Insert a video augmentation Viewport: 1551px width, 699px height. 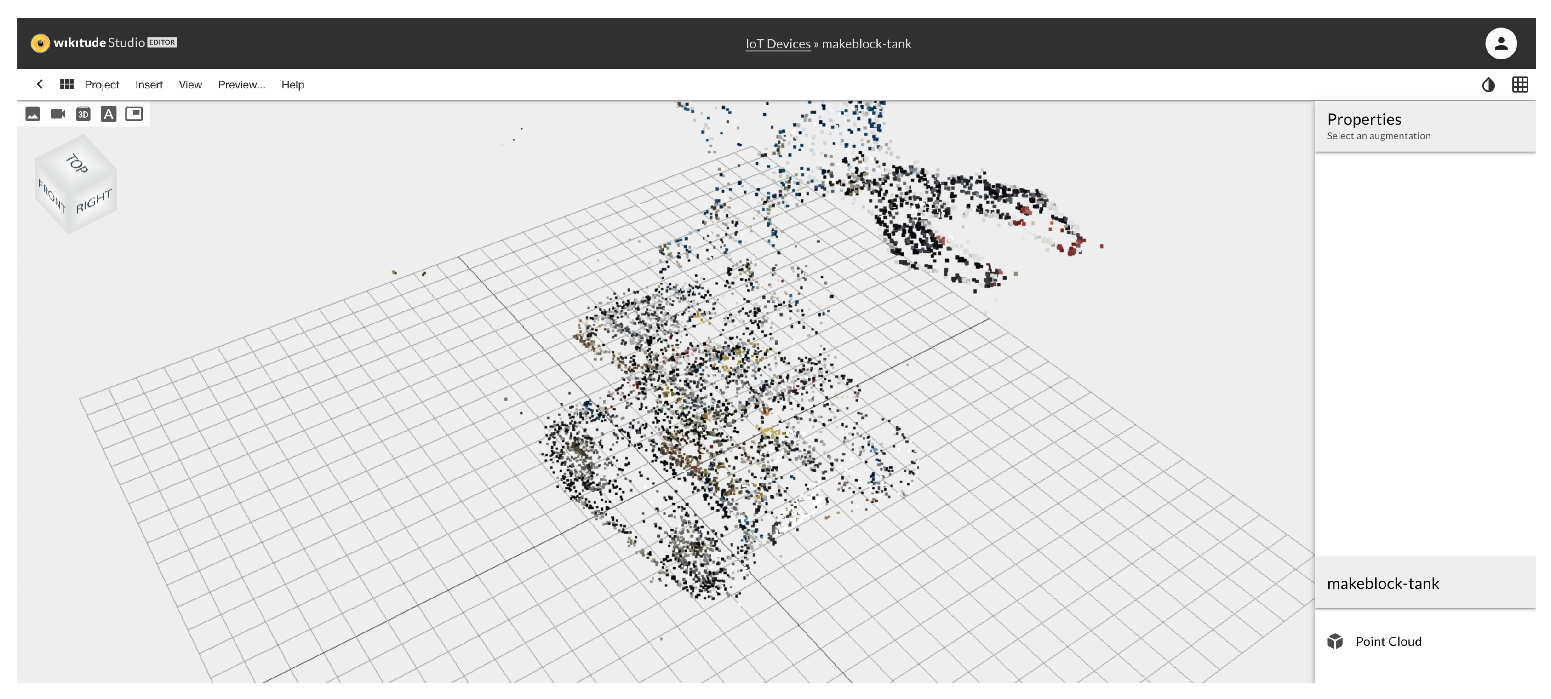coord(58,114)
